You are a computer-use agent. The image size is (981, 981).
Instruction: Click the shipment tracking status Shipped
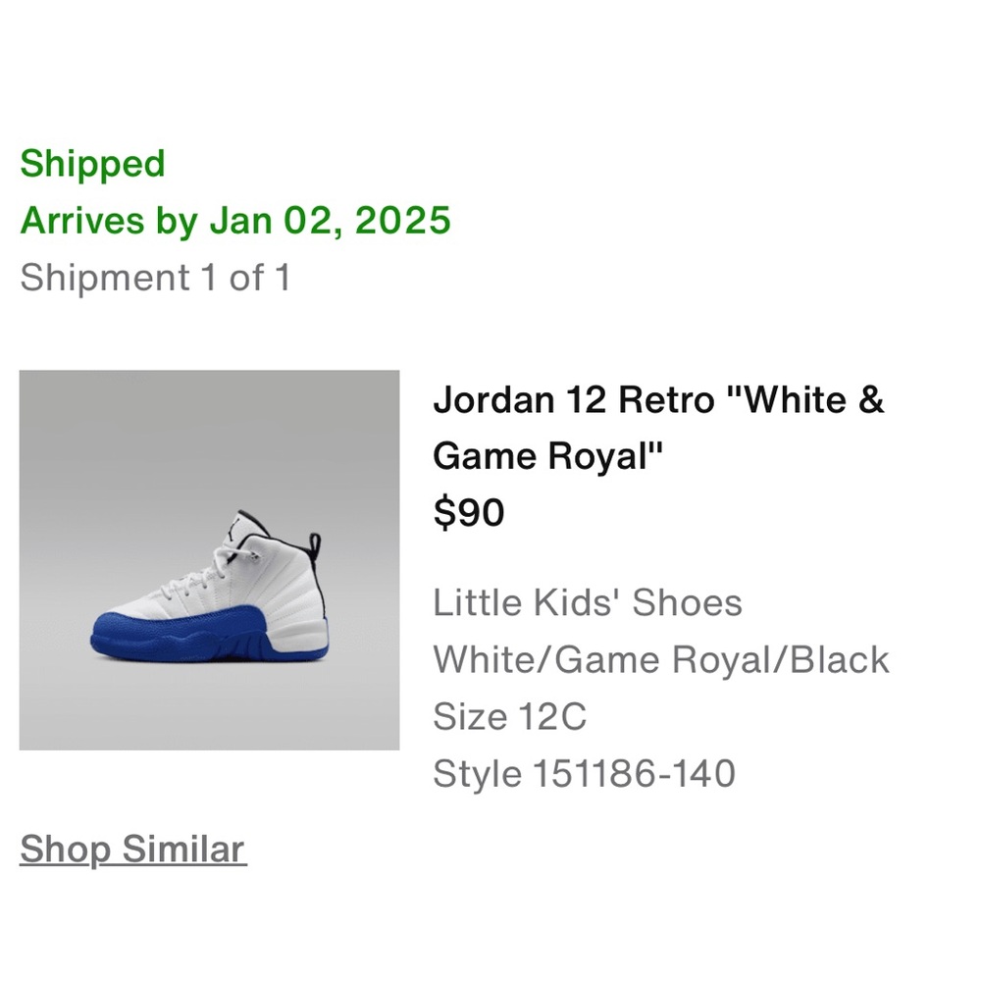93,164
